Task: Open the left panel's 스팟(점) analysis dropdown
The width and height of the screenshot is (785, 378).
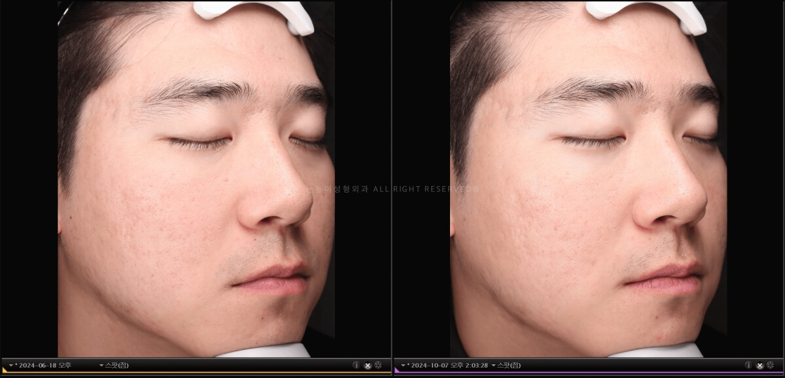Action: point(114,365)
